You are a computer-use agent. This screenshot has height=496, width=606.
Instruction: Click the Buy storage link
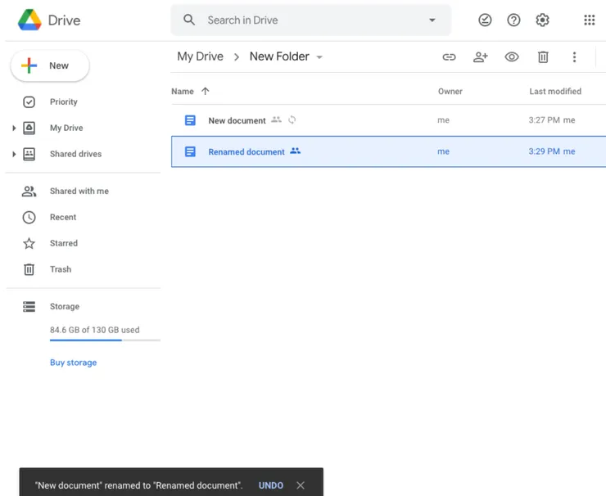click(73, 363)
